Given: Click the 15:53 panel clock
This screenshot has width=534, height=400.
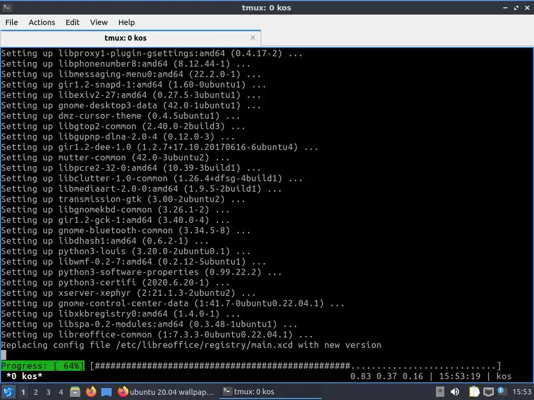Looking at the screenshot, I should coord(521,392).
